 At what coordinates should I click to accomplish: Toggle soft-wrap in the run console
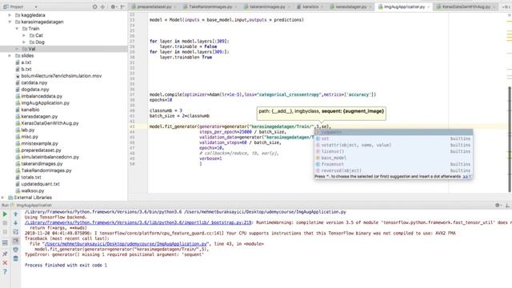point(15,232)
